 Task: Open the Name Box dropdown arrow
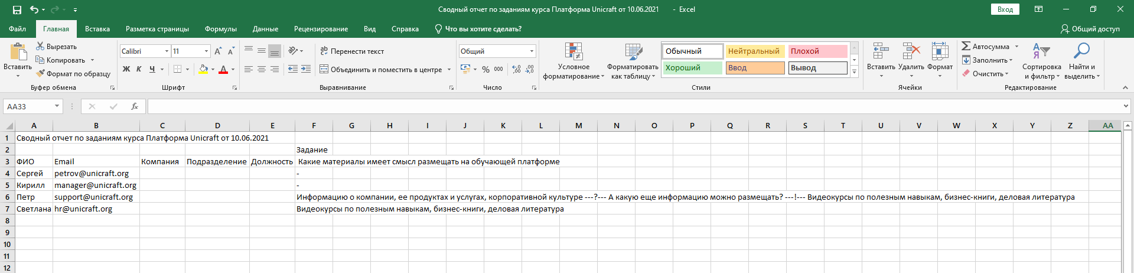click(57, 106)
